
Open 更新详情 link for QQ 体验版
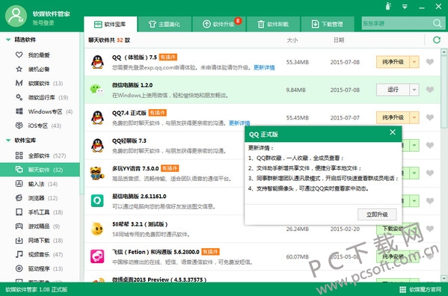[264, 68]
